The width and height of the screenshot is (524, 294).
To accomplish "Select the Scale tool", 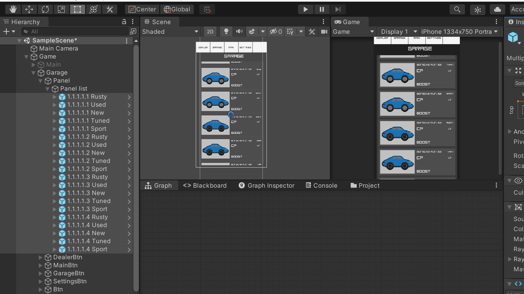I will (61, 9).
